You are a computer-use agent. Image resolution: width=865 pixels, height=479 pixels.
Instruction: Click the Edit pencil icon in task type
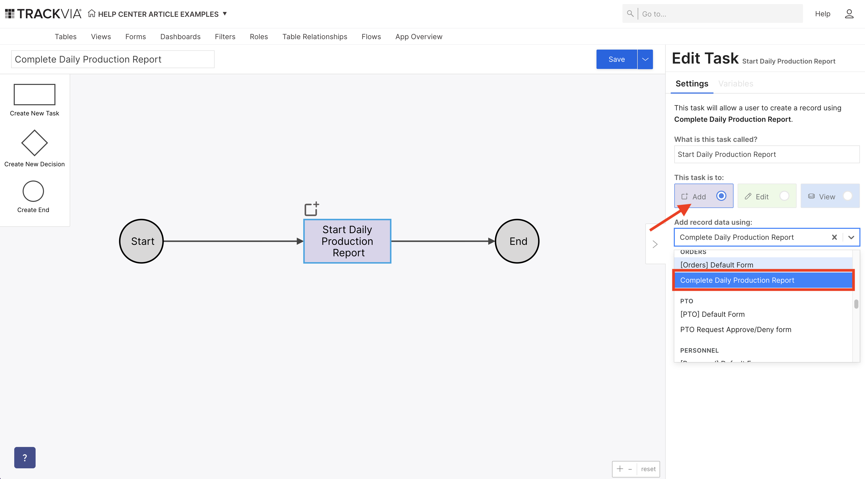click(748, 196)
